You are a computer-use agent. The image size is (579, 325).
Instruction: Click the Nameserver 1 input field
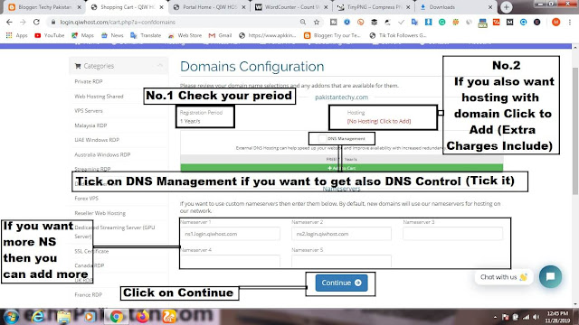click(230, 234)
